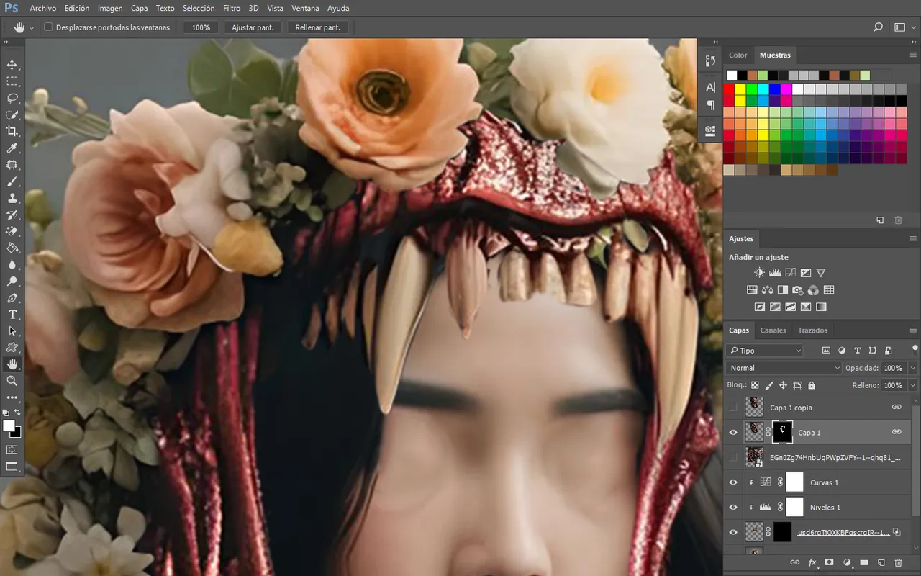Viewport: 921px width, 576px height.
Task: Select the Pen tool
Action: point(12,298)
